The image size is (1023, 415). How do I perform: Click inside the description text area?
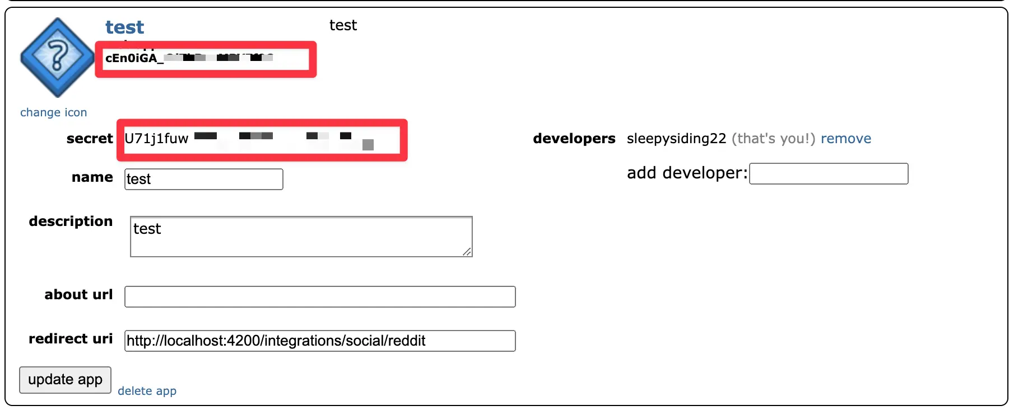pos(301,236)
